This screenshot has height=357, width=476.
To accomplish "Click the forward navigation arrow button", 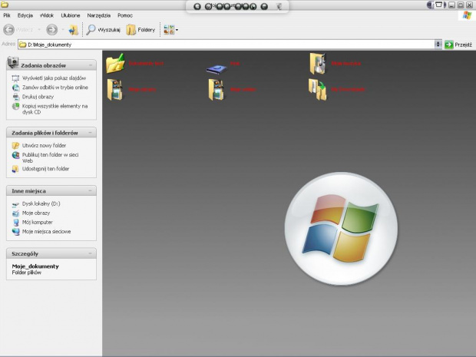I will pos(52,30).
